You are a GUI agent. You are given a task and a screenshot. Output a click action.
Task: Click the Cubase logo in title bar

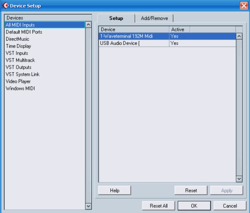click(x=5, y=5)
